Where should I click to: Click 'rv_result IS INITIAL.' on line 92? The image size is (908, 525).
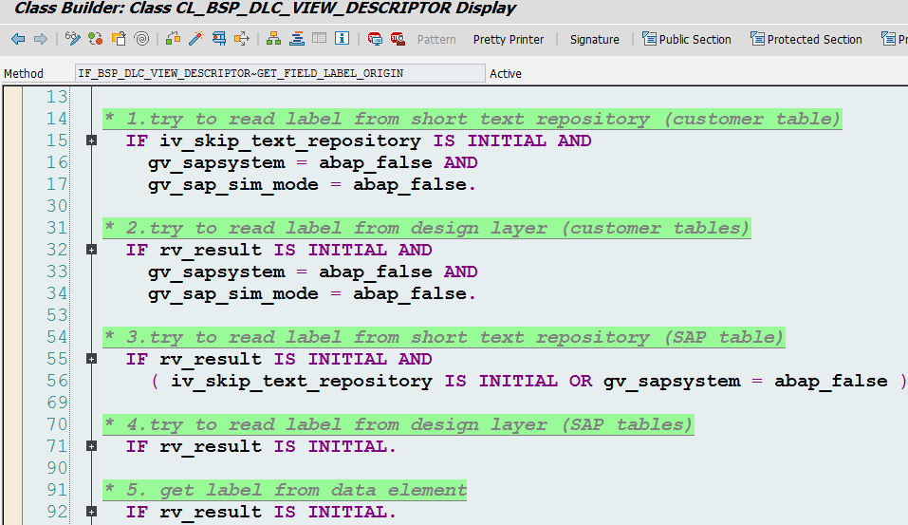click(x=278, y=513)
